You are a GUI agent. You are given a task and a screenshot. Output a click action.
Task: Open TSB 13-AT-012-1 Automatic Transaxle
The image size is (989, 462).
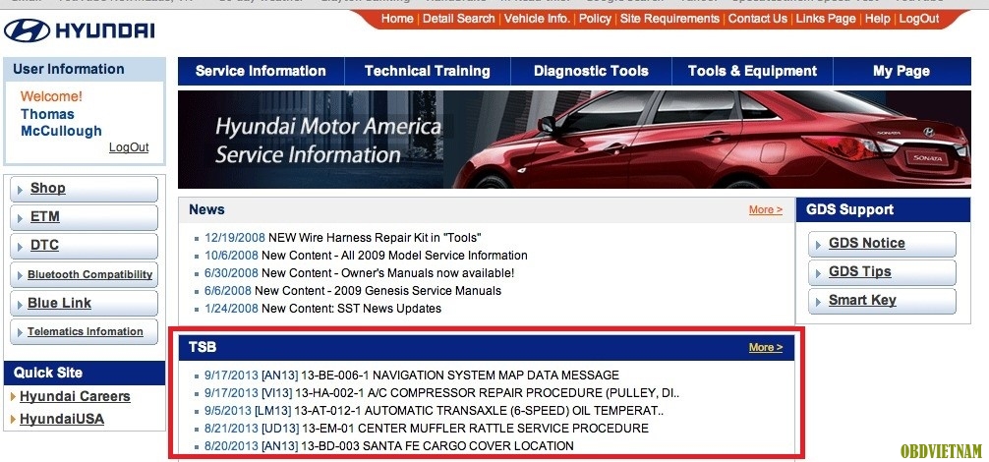coord(434,410)
